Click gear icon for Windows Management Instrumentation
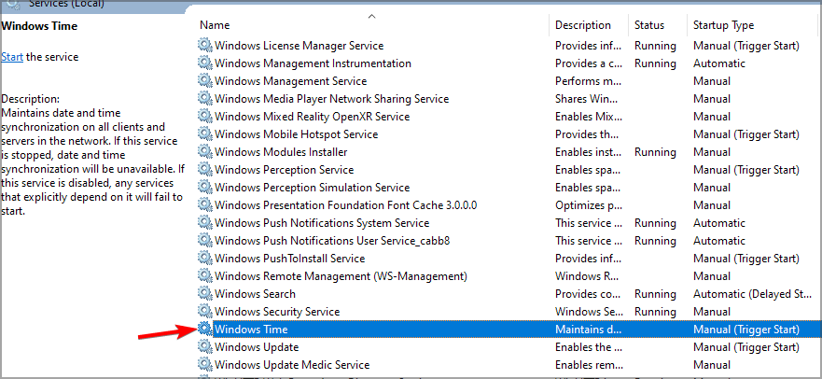822x379 pixels. [x=204, y=63]
